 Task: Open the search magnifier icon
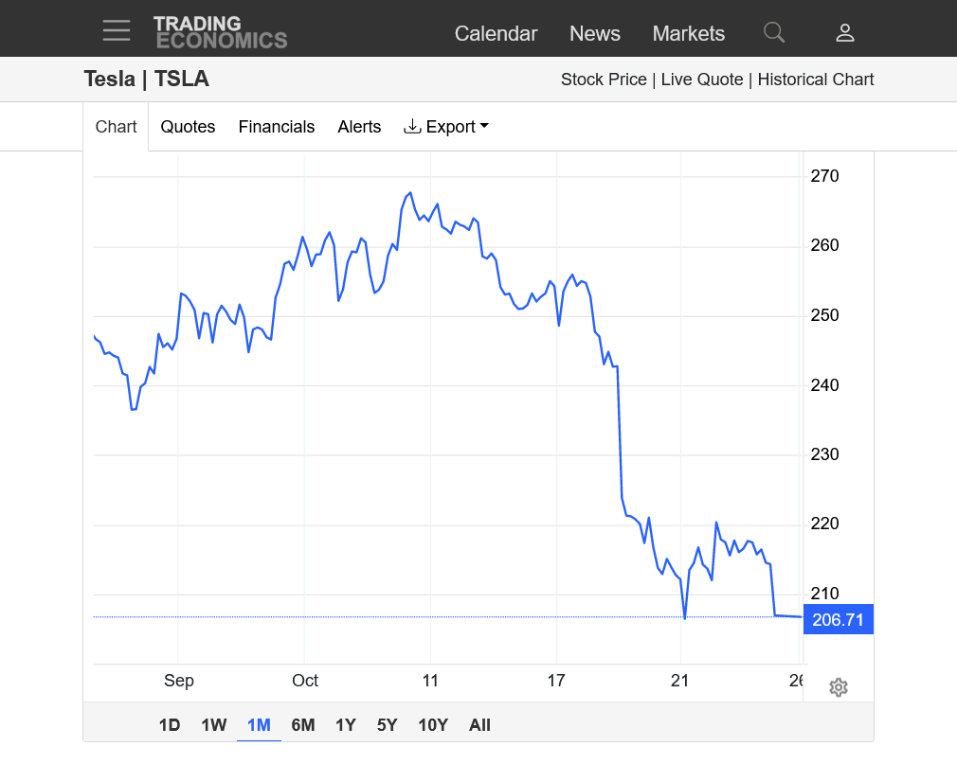click(x=774, y=32)
